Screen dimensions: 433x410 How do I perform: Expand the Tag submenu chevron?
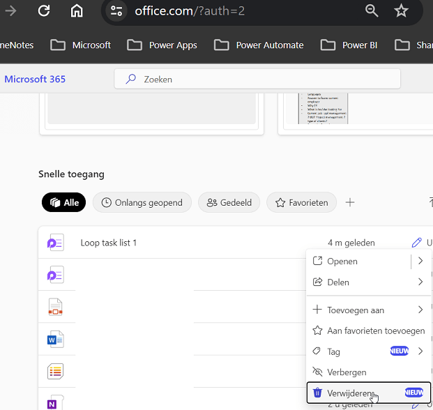[x=420, y=351]
